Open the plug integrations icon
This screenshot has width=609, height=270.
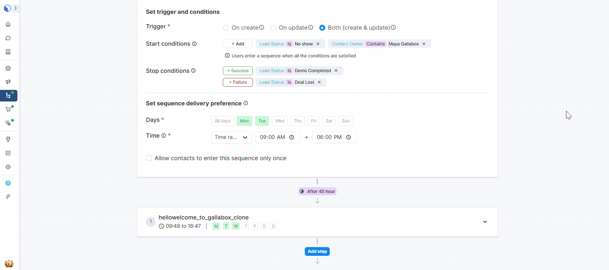tap(8, 139)
